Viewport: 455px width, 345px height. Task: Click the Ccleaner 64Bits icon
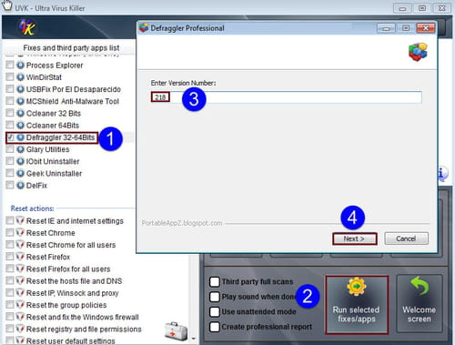(20, 126)
